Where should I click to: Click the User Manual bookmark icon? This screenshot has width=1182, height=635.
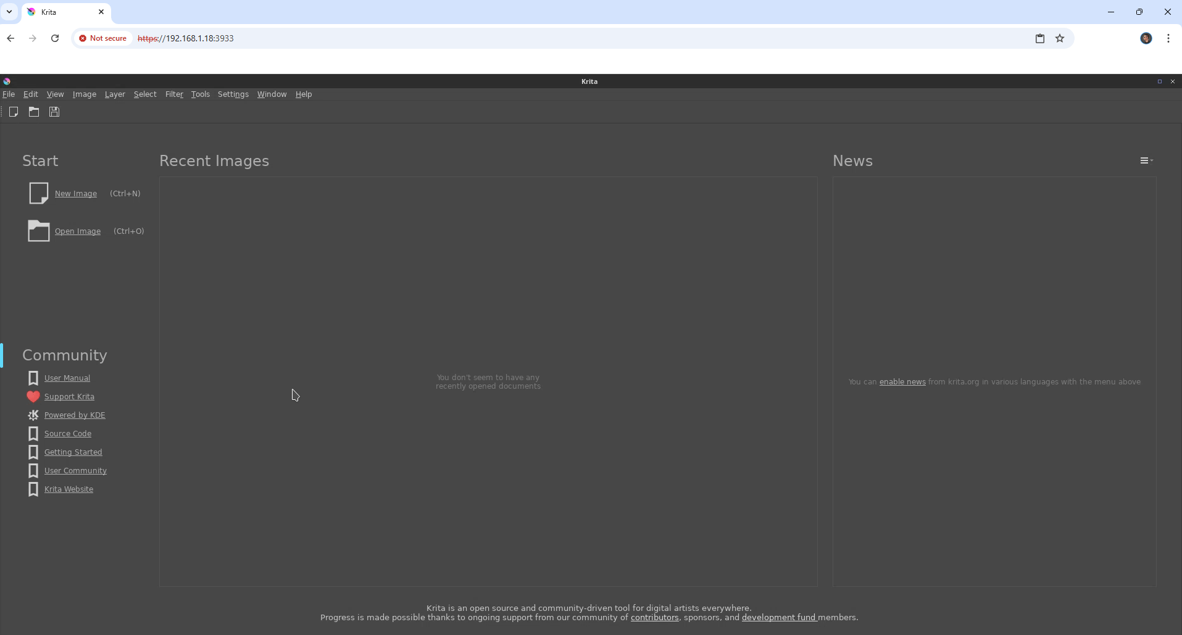33,378
